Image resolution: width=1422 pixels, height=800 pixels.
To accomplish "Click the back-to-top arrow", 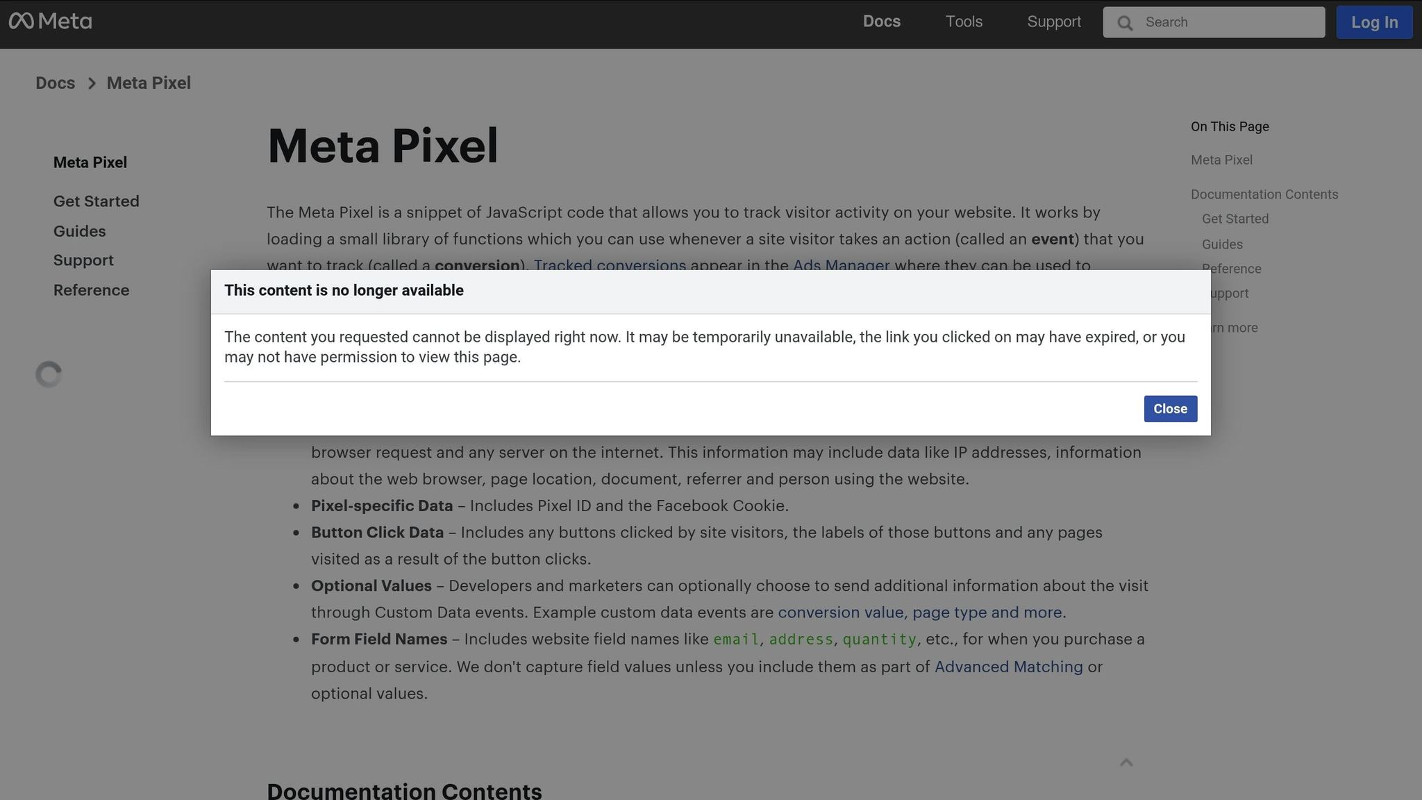I will point(1126,762).
